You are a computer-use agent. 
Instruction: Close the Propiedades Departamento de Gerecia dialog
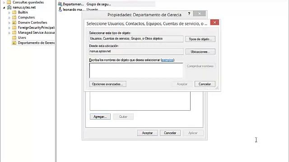[x=200, y=13]
